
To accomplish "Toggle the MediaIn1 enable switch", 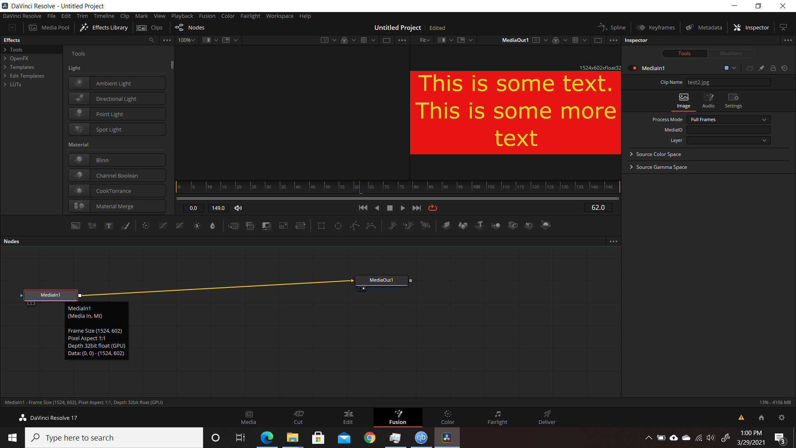I will point(633,68).
